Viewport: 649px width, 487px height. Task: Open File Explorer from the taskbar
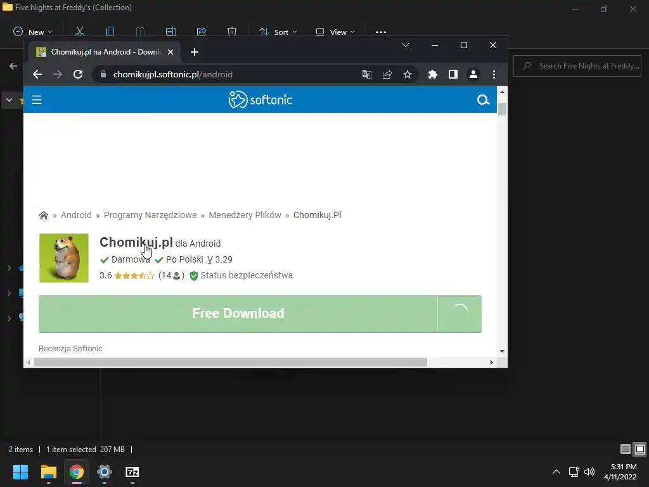point(48,472)
